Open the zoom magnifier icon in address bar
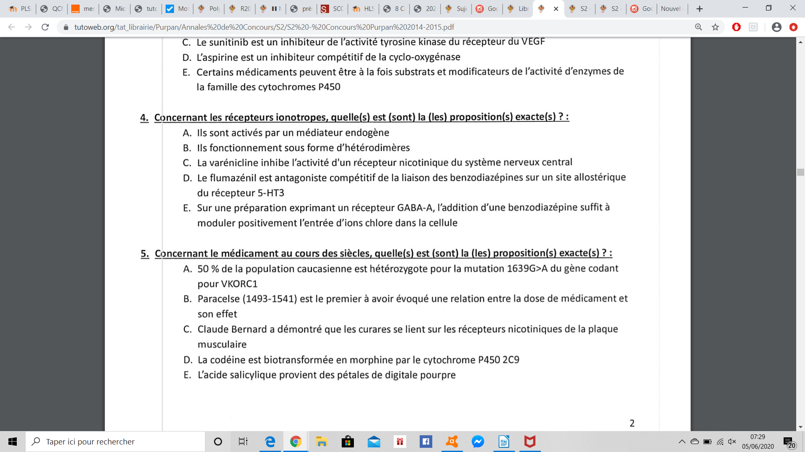The image size is (805, 452). 699,27
